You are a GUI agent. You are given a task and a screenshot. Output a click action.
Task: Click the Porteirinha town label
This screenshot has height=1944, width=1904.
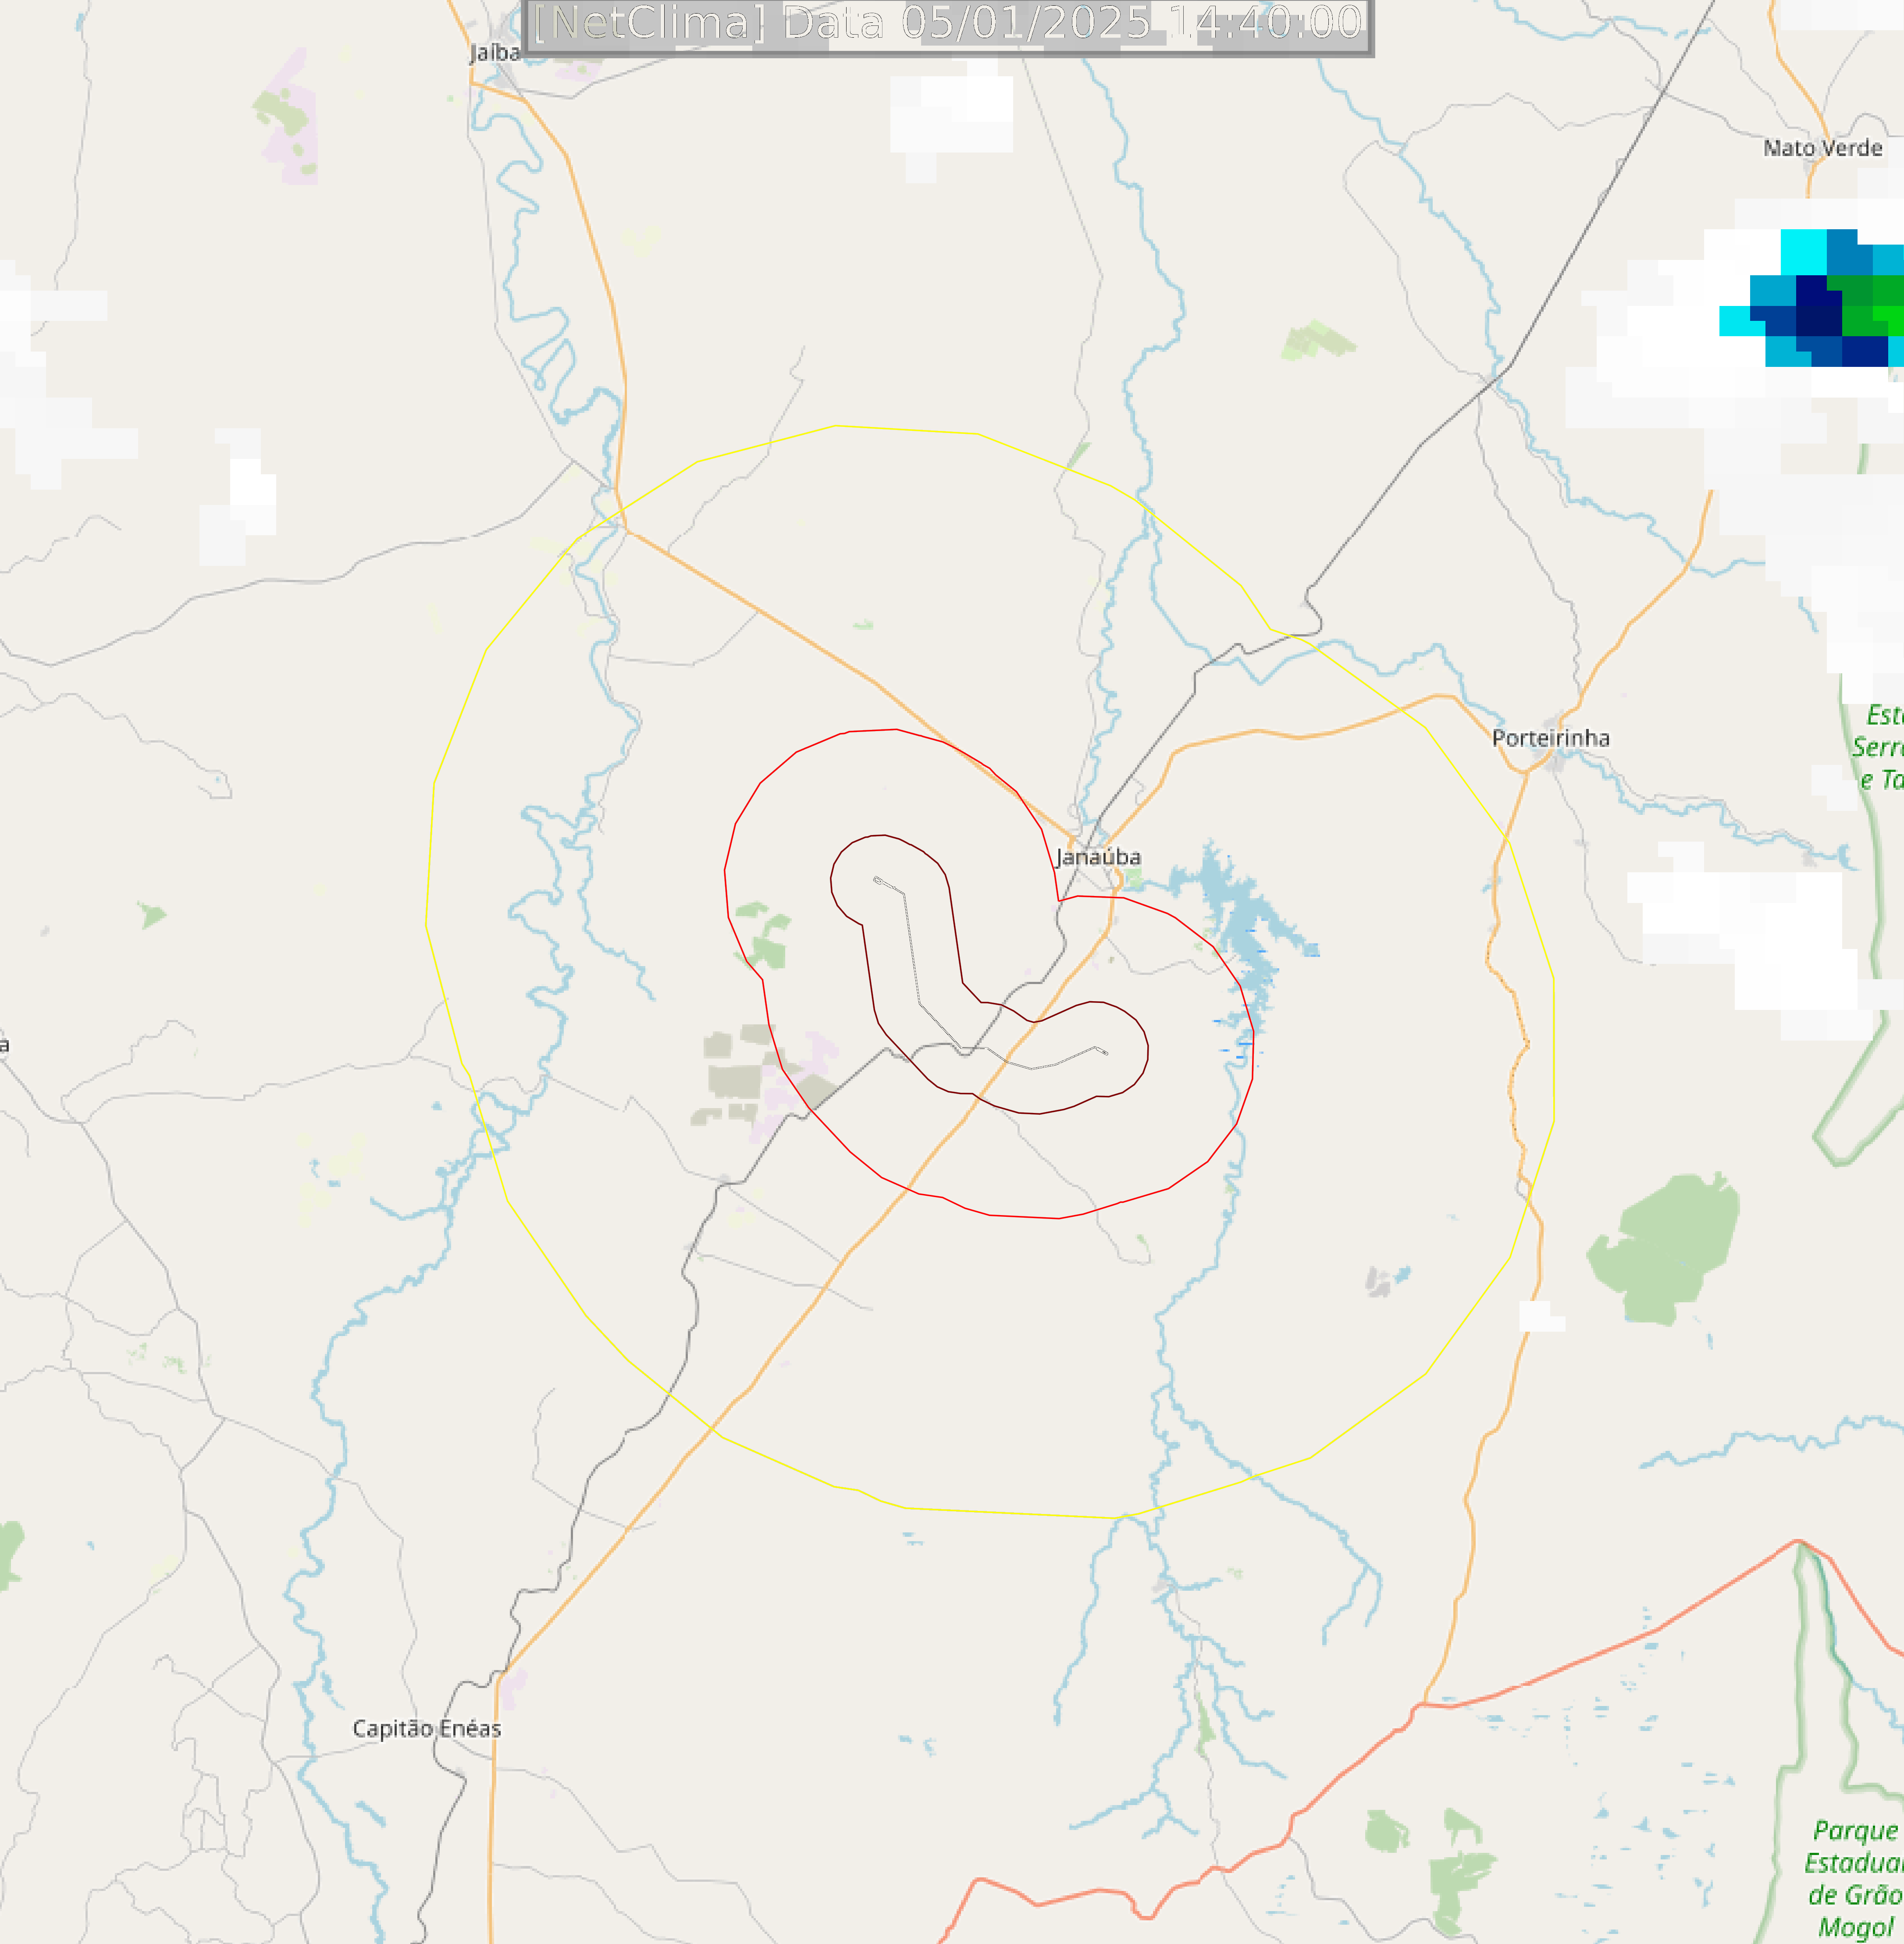(1550, 738)
